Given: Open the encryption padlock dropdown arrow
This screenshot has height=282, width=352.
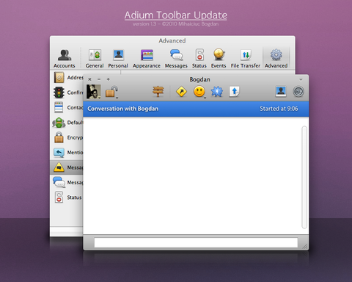Looking at the screenshot, I should coord(117,98).
